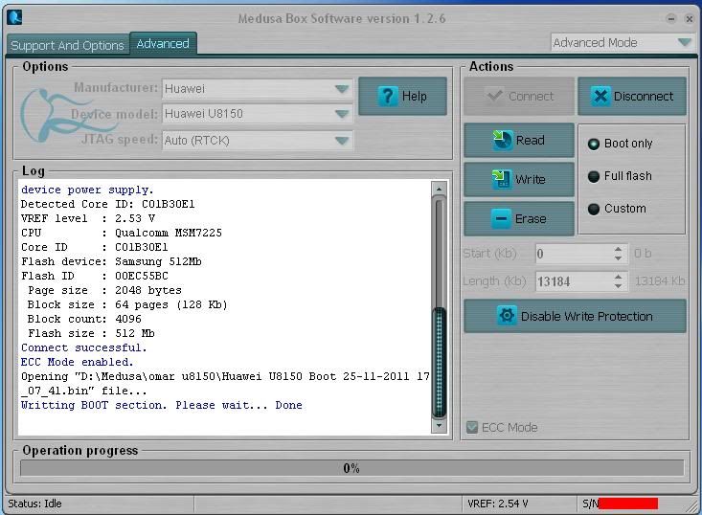Click the log scroll down arrow
Viewport: 702px width, 515px height.
tap(440, 426)
